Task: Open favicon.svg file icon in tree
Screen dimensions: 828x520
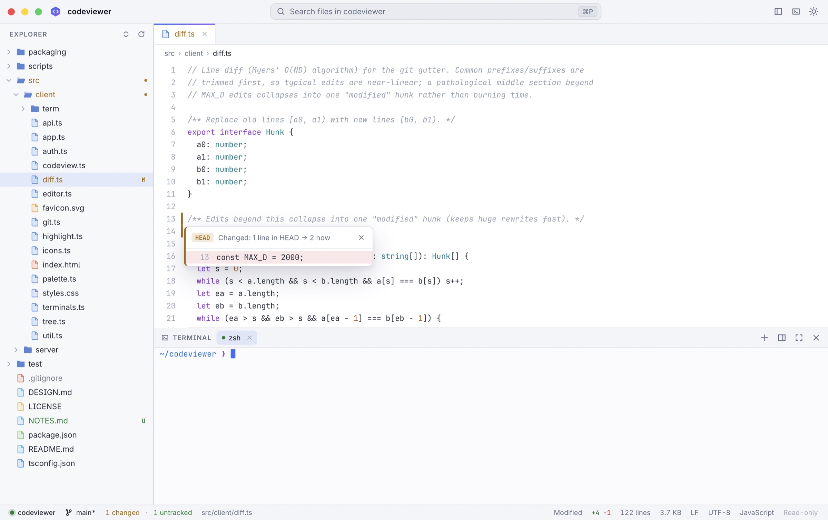Action: tap(35, 208)
